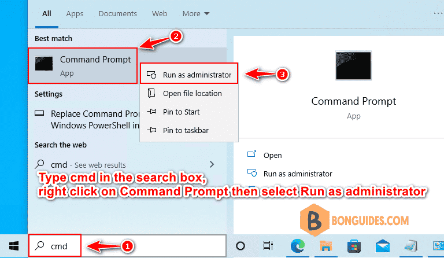This screenshot has height=258, width=444.
Task: Click the Command Prompt title in preview pane
Action: pos(353,101)
